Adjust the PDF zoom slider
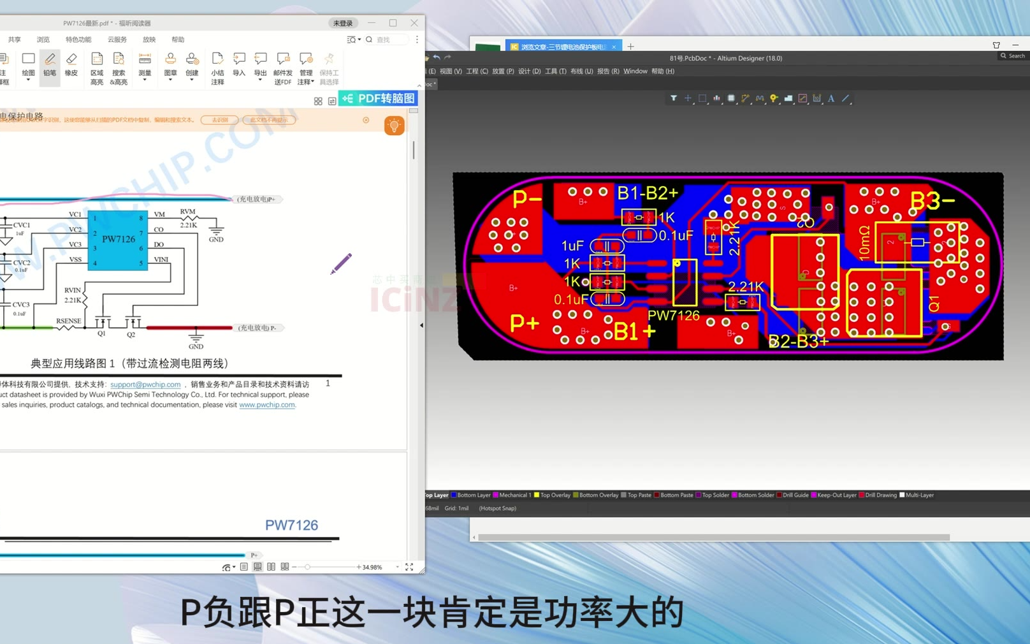Screen dimensions: 1030x644 pyautogui.click(x=307, y=567)
